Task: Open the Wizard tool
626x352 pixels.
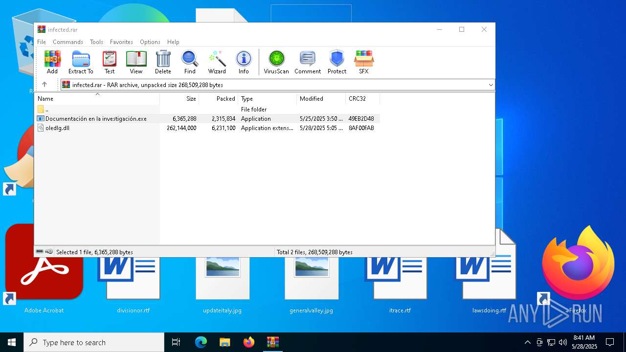Action: (217, 62)
